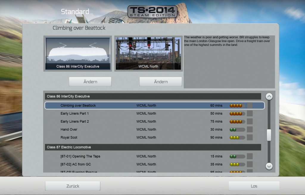Click Ändern button under WCML North route

[161, 82]
